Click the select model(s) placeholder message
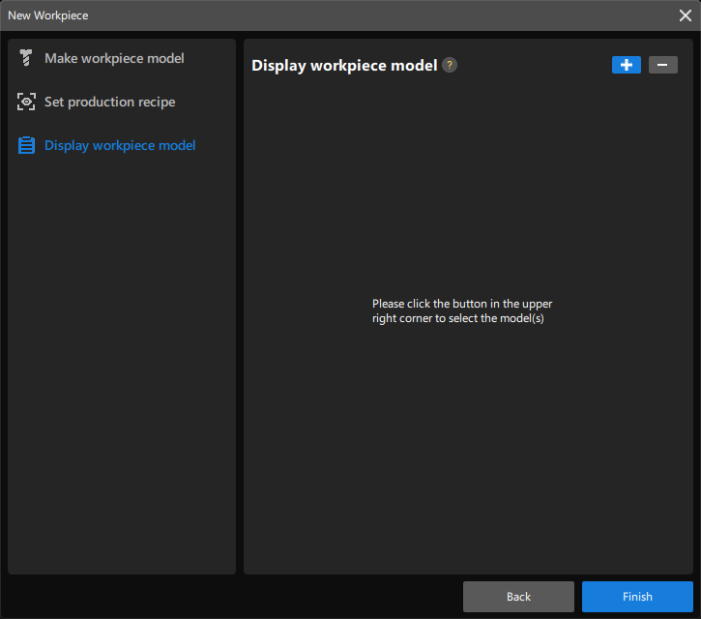The height and width of the screenshot is (619, 701). pyautogui.click(x=462, y=311)
